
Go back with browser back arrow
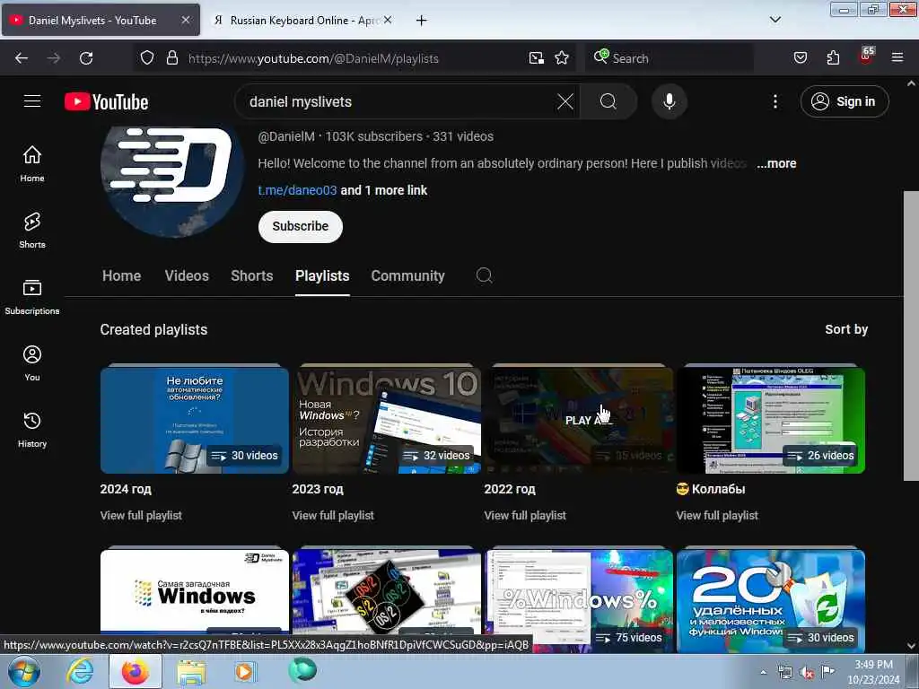[x=22, y=58]
